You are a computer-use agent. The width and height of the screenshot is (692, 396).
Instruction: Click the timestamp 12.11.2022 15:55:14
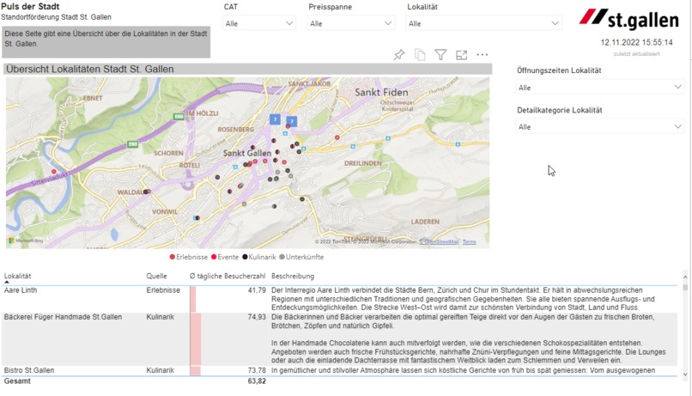pos(636,42)
